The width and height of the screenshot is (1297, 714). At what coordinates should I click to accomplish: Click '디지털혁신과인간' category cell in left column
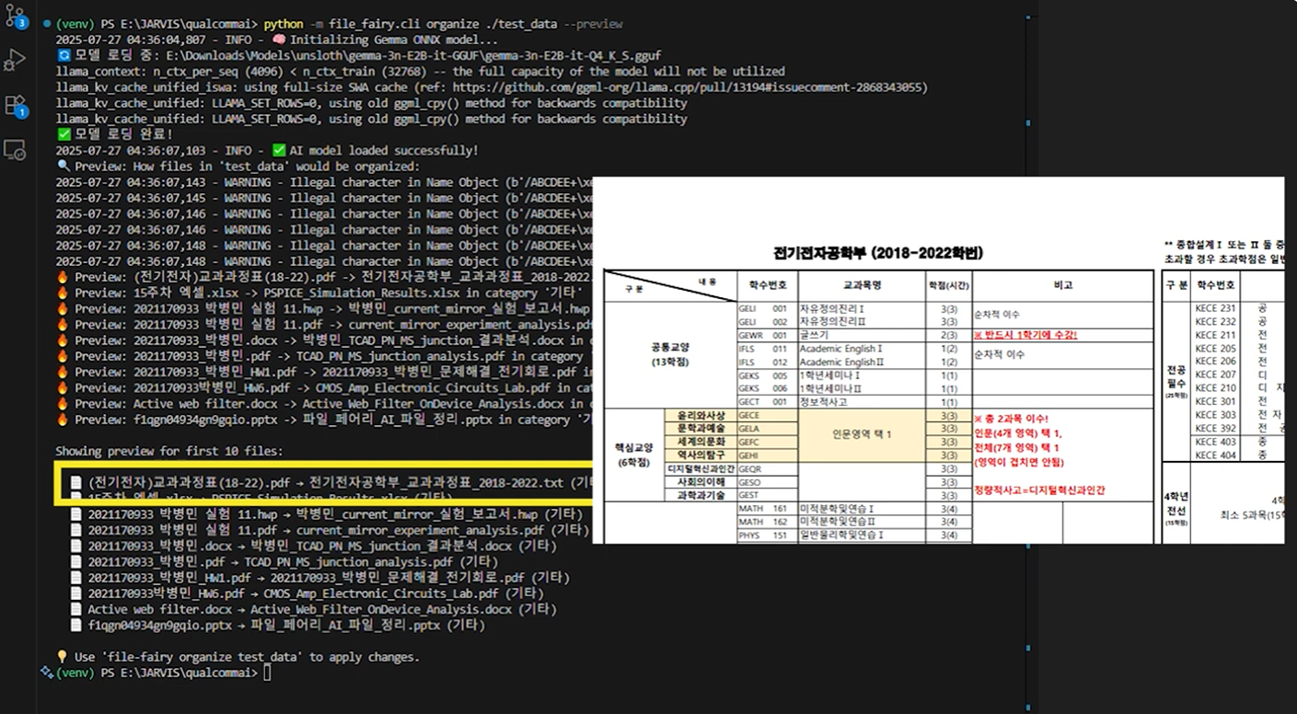click(700, 468)
